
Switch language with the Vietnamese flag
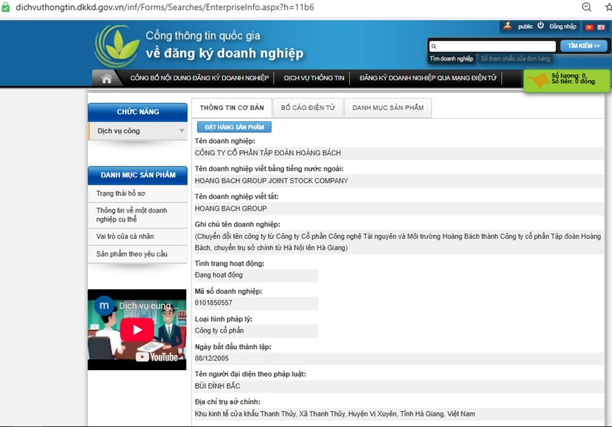(x=589, y=27)
